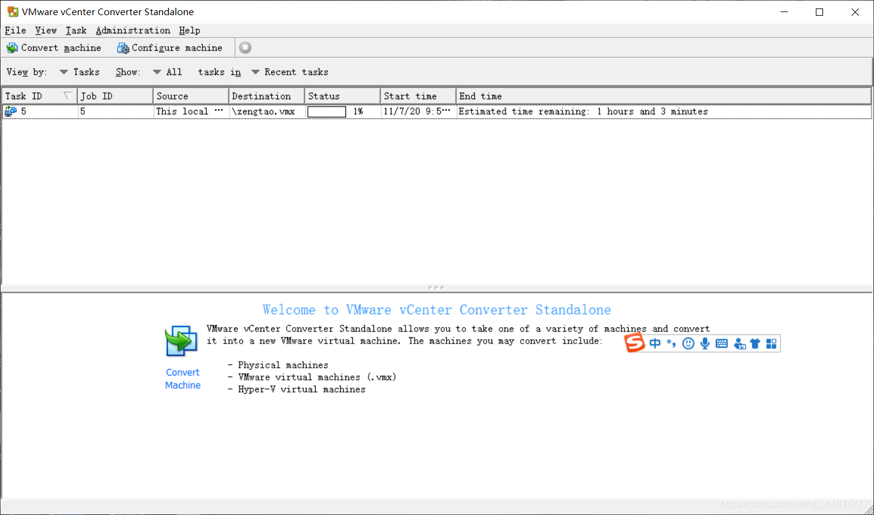Toggle the Sogou punctuation mode icon

click(672, 344)
